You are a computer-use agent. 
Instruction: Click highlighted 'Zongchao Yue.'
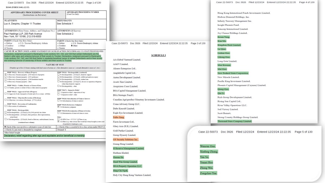click(209, 173)
